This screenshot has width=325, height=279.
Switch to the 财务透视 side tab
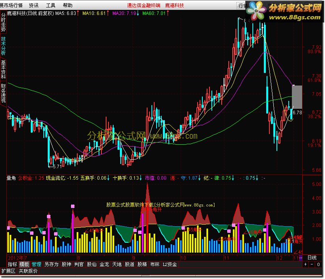coord(3,93)
